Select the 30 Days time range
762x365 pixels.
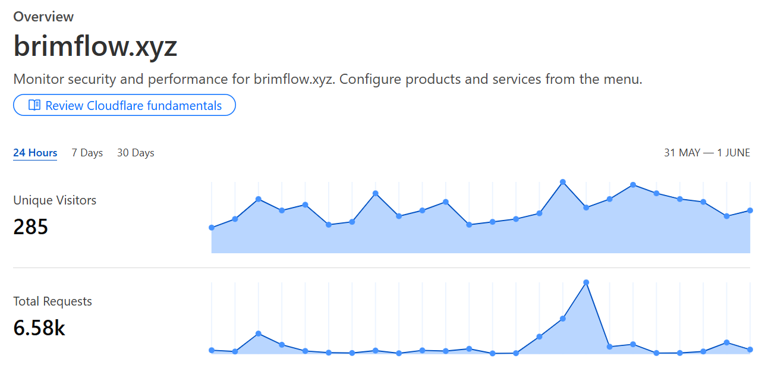pos(136,153)
